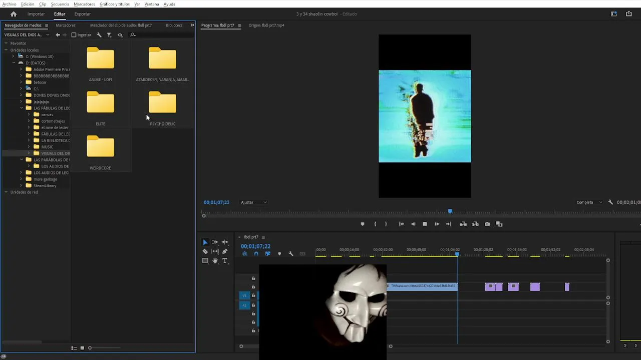Open the Importar workspace tab
The image size is (641, 360).
[x=36, y=14]
